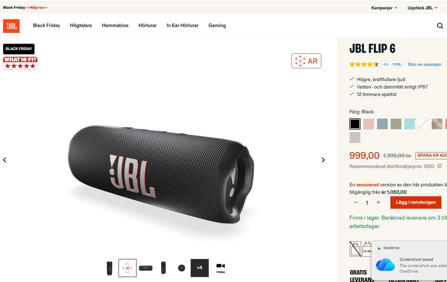The height and width of the screenshot is (282, 447).
Task: Open the product Video icon
Action: [x=221, y=268]
